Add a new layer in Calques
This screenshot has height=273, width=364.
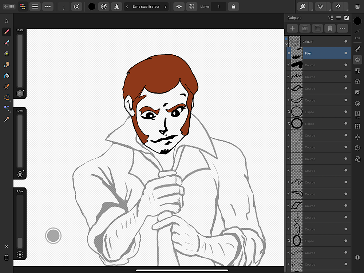(x=292, y=28)
